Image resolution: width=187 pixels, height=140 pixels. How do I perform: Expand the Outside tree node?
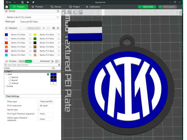point(5,86)
